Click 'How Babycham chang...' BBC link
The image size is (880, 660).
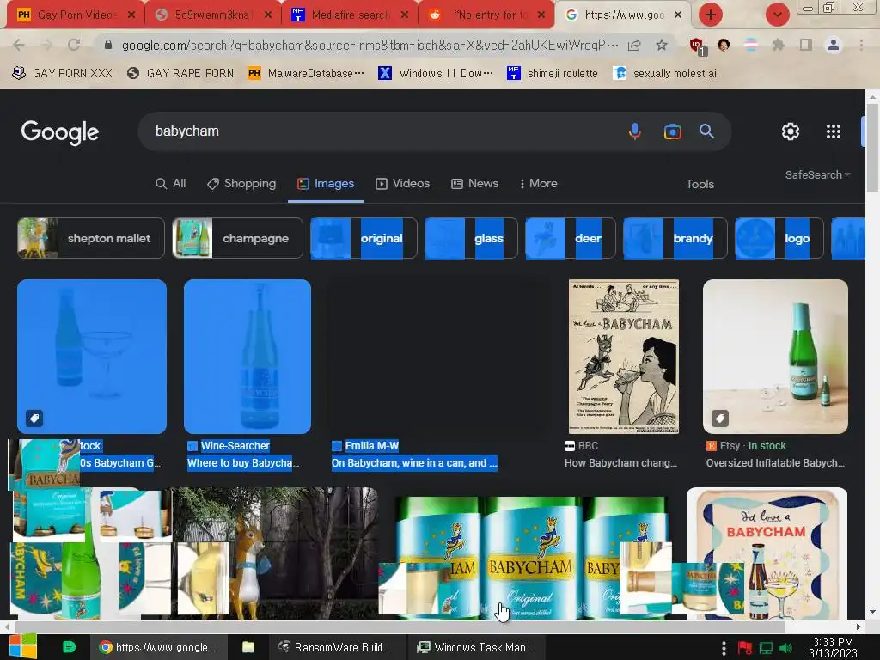tap(620, 463)
